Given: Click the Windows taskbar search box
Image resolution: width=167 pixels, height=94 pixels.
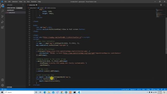Looking at the screenshot, I should click(19, 92).
